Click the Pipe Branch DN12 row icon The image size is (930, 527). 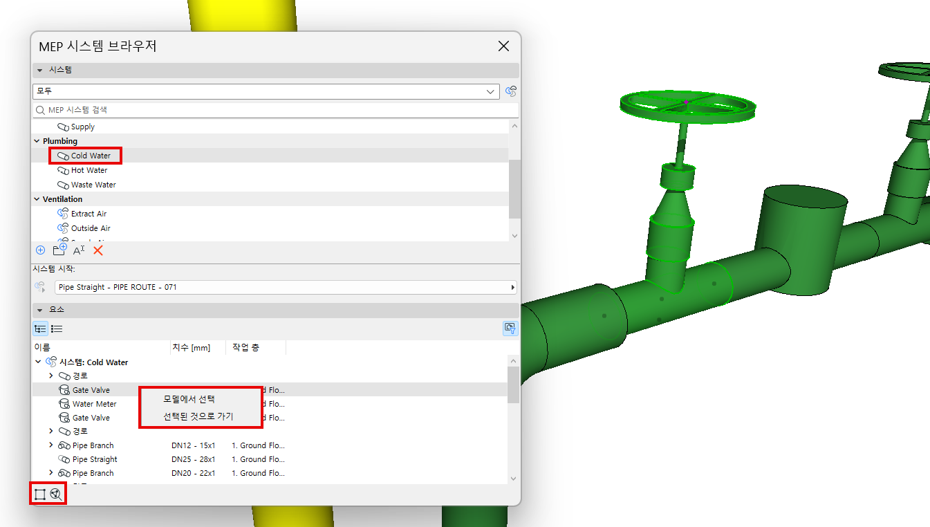(x=64, y=445)
